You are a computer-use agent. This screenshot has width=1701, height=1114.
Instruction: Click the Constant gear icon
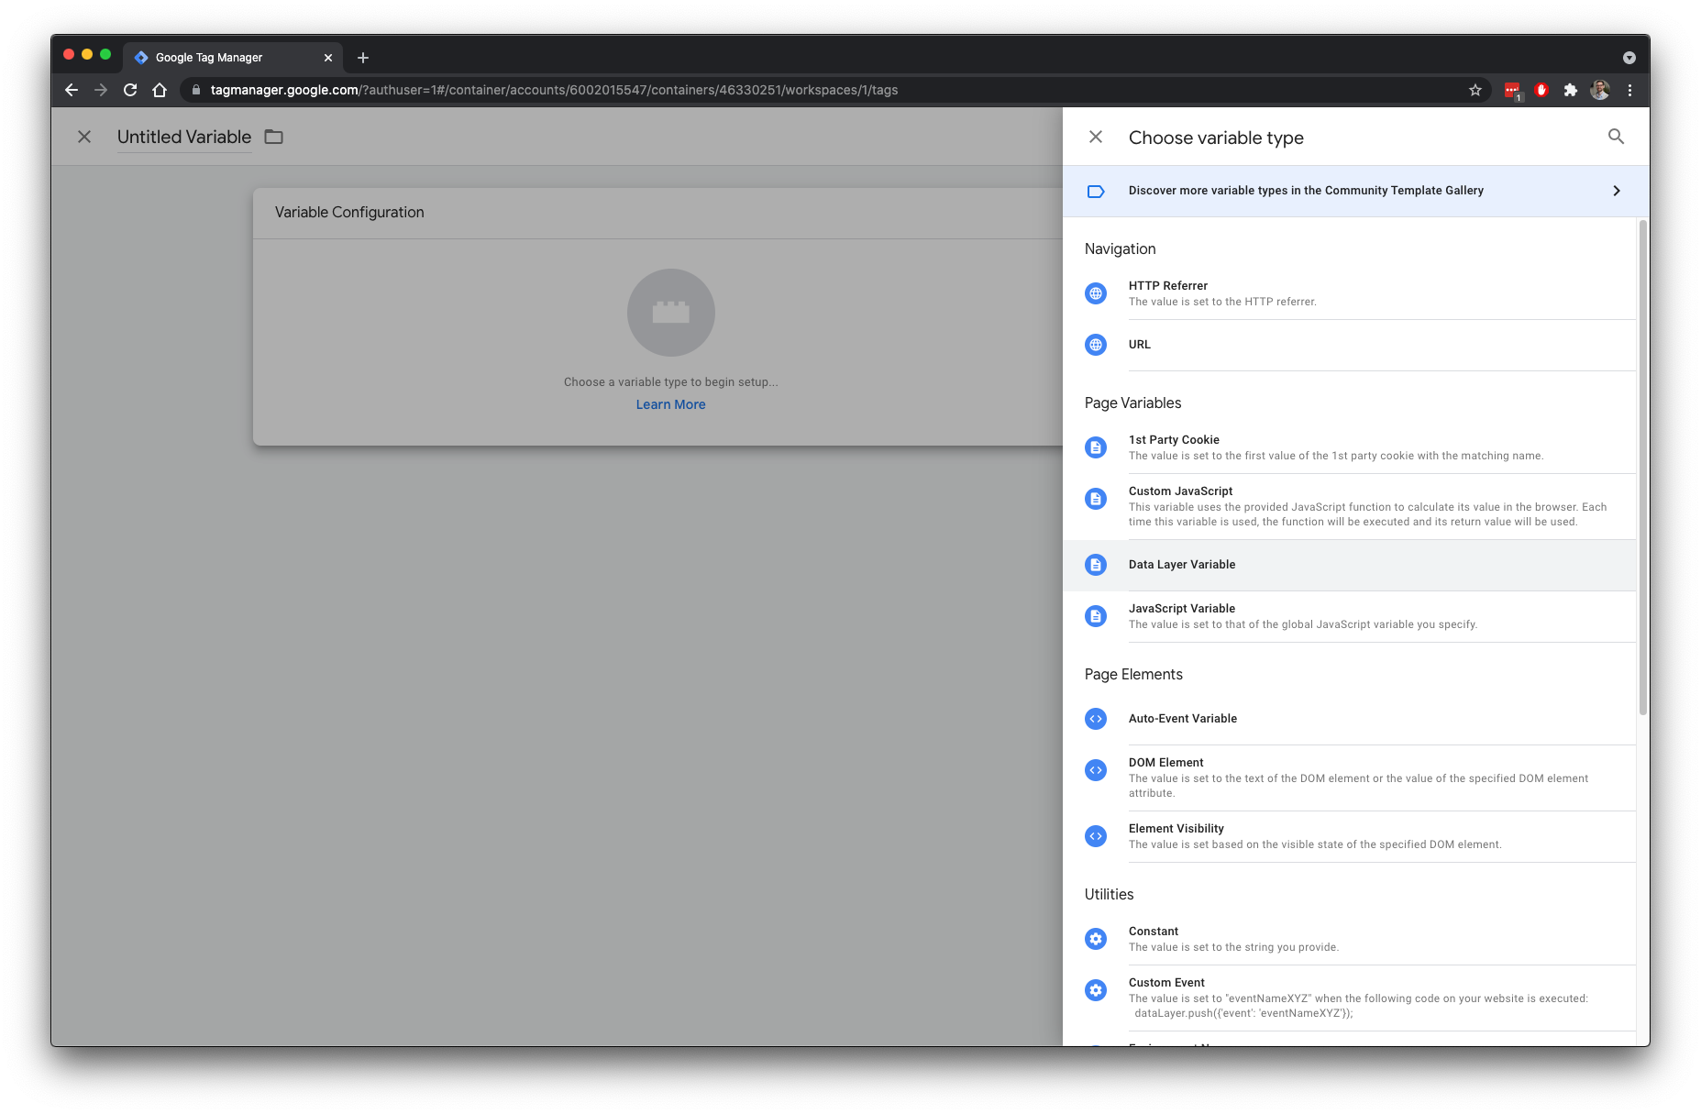point(1096,939)
